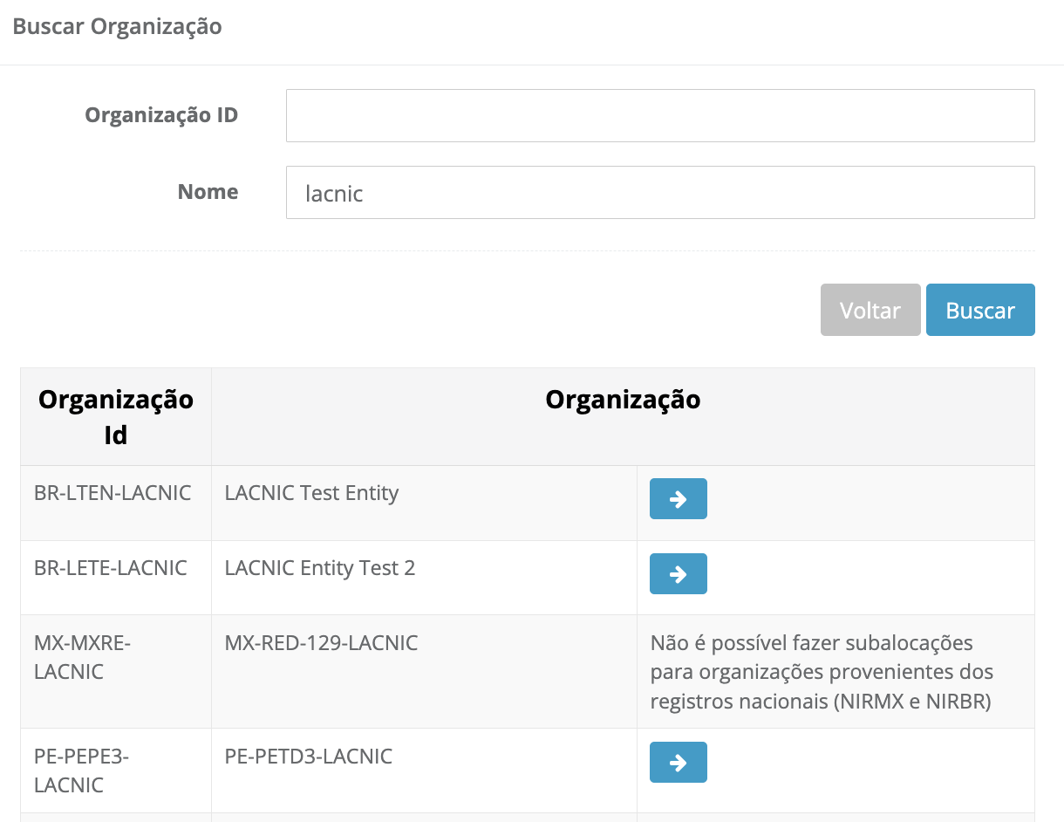This screenshot has height=822, width=1064.
Task: Click the Organização ID field label
Action: tap(161, 115)
